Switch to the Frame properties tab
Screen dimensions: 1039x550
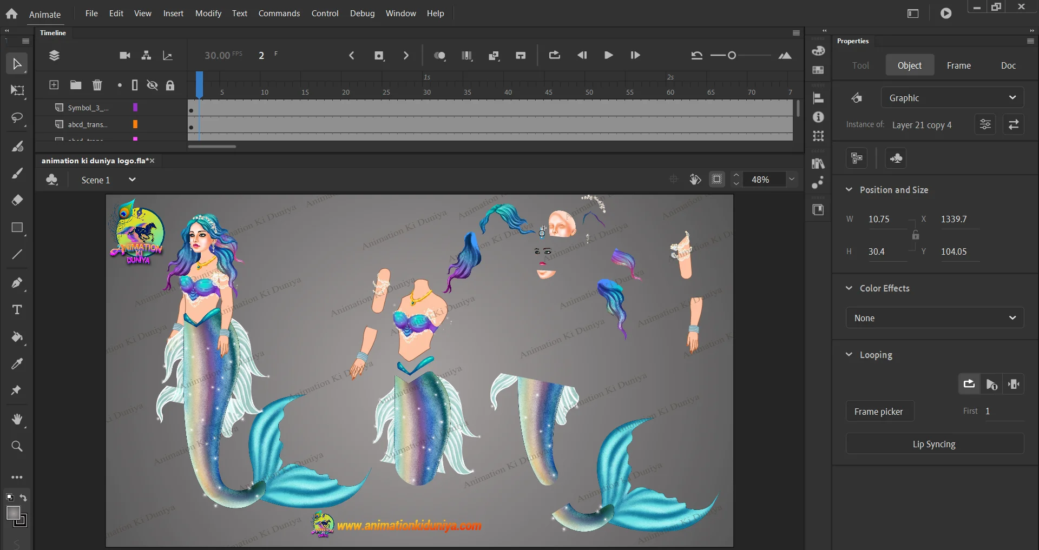coord(958,65)
